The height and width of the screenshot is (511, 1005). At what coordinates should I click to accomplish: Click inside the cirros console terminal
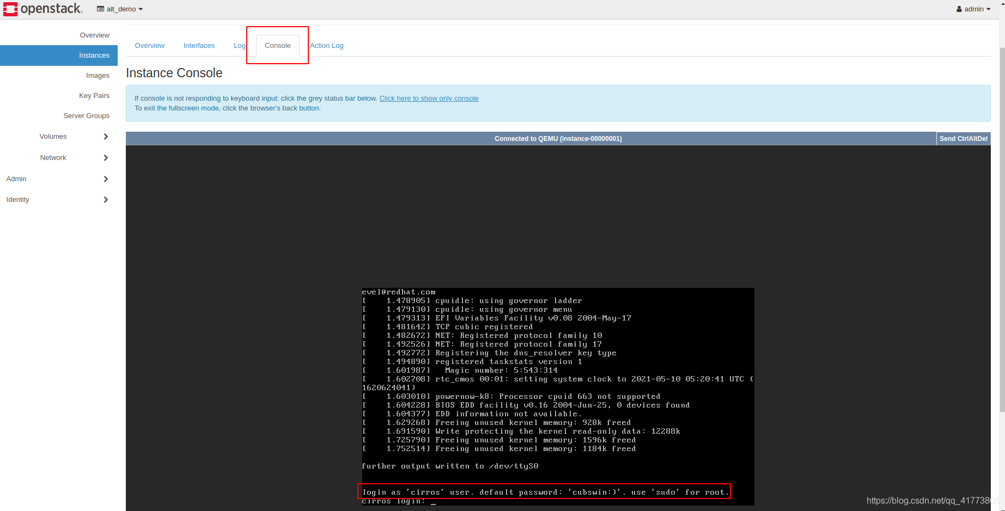tap(558, 397)
